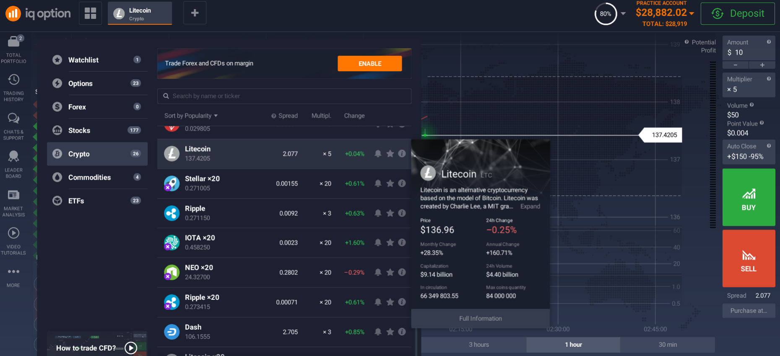
Task: Set a price alert bell for Stellar ×20
Action: pyautogui.click(x=378, y=183)
